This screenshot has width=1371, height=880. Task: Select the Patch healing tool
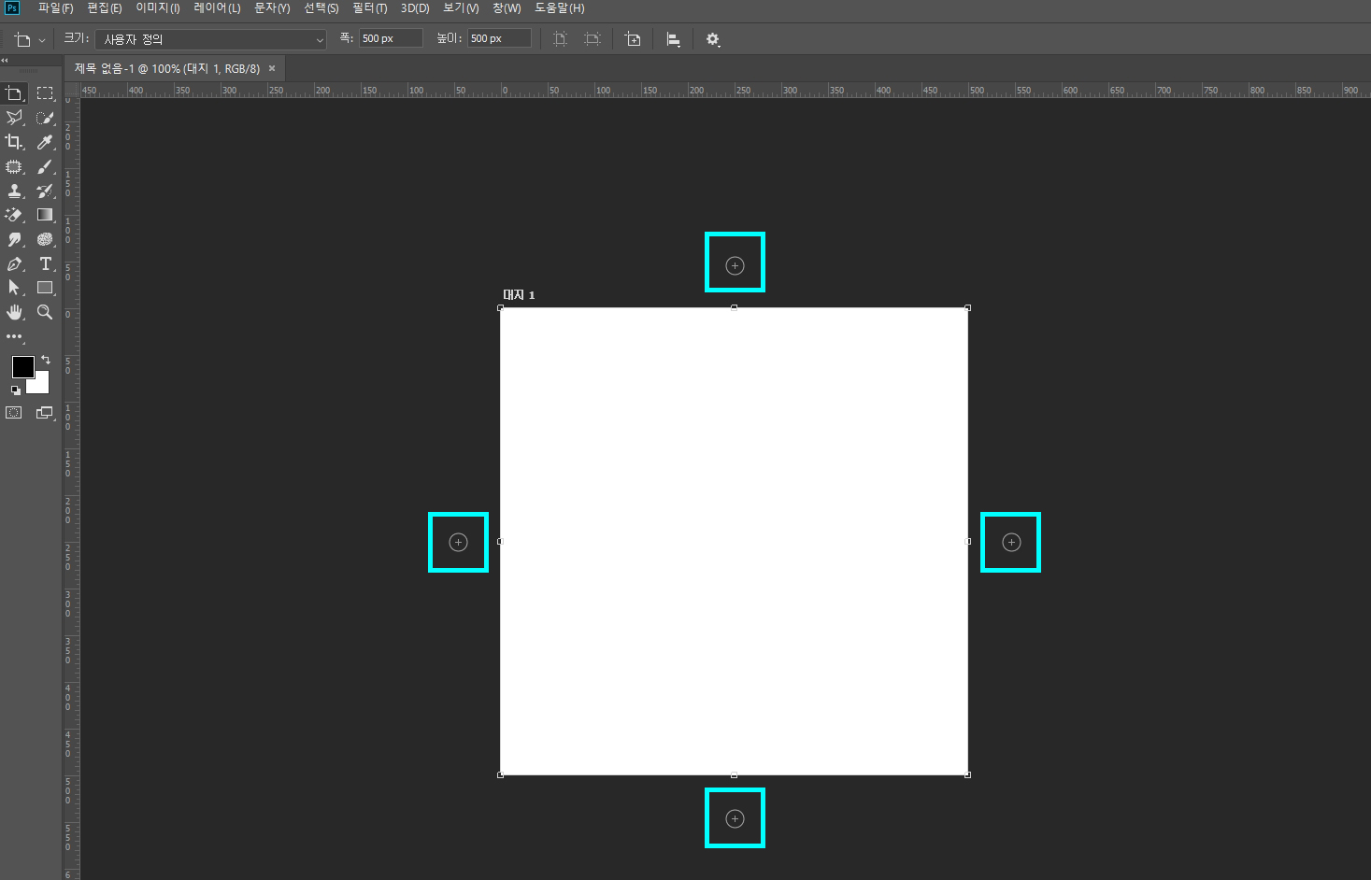click(x=14, y=166)
